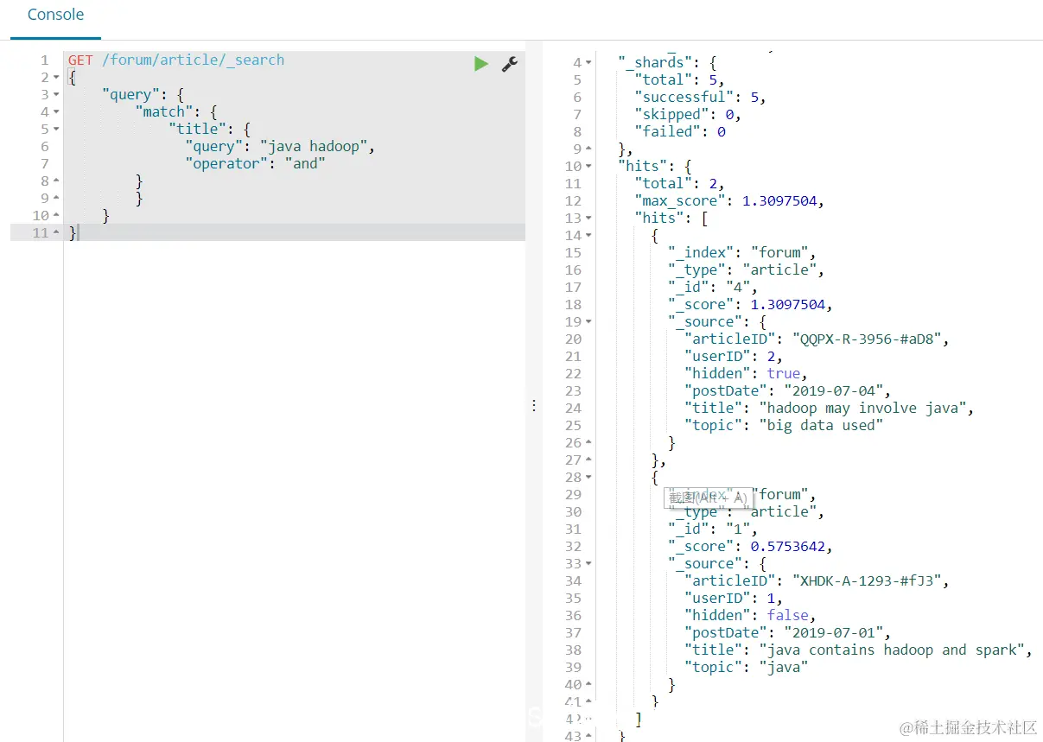Screen dimensions: 1043x742
Task: Toggle fold marker on editor line 11
Action: click(x=56, y=233)
